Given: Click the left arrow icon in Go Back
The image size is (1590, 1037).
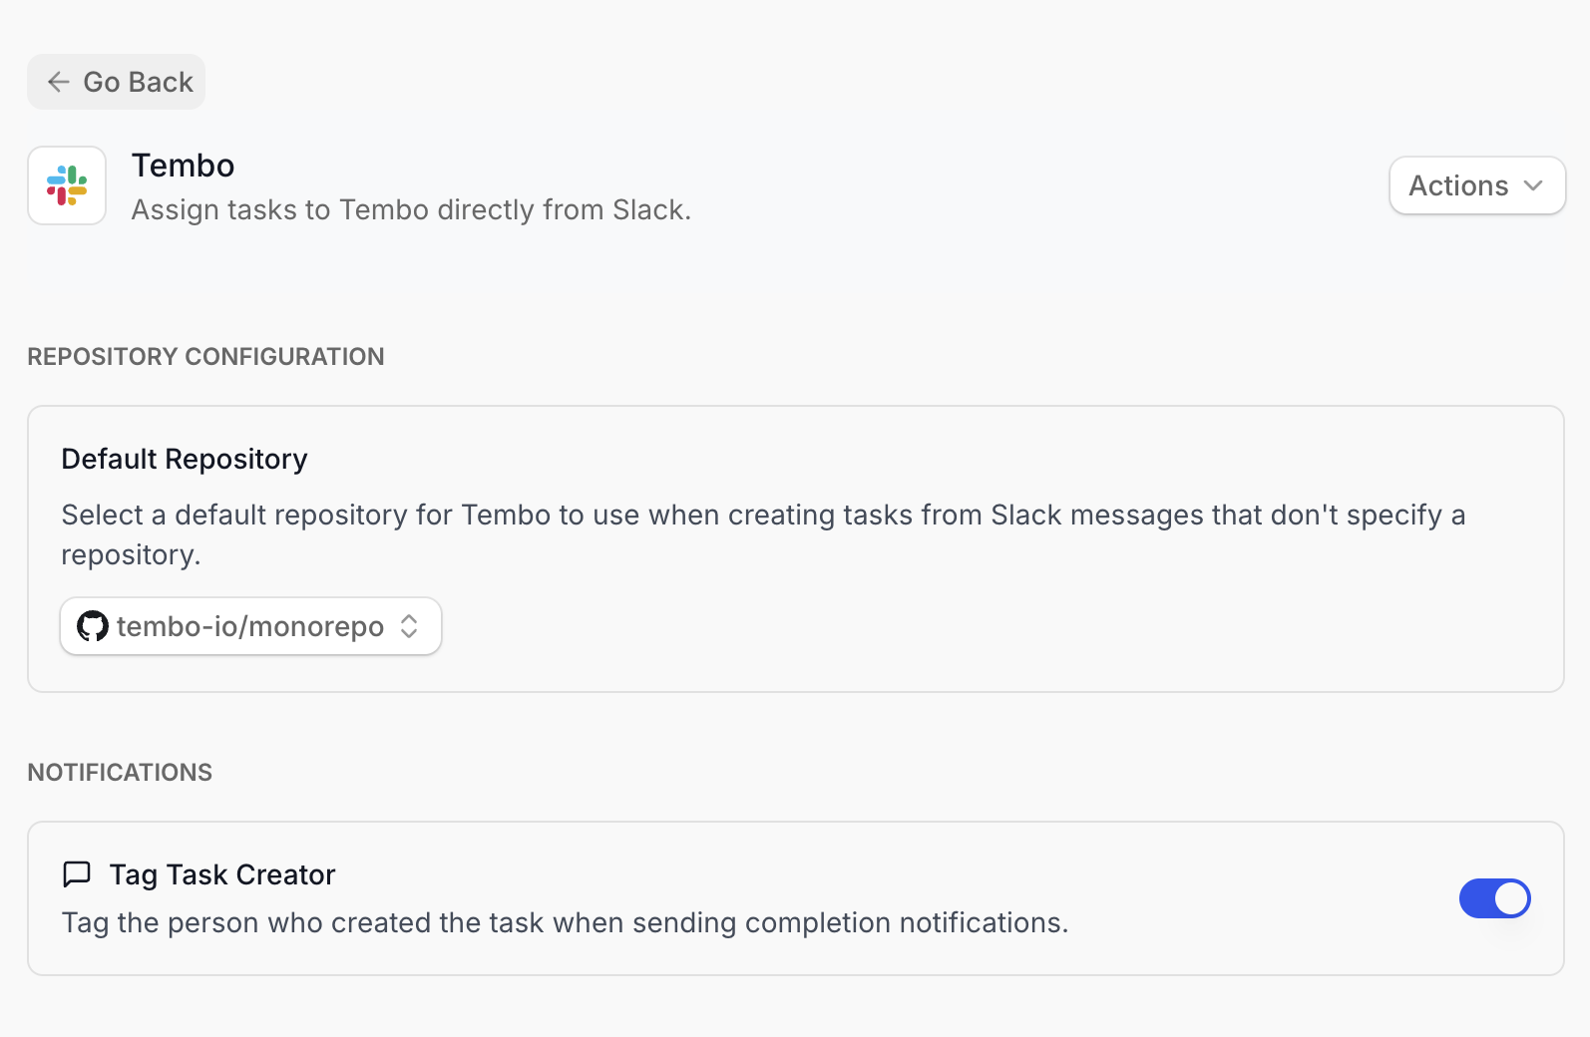Looking at the screenshot, I should pyautogui.click(x=59, y=82).
